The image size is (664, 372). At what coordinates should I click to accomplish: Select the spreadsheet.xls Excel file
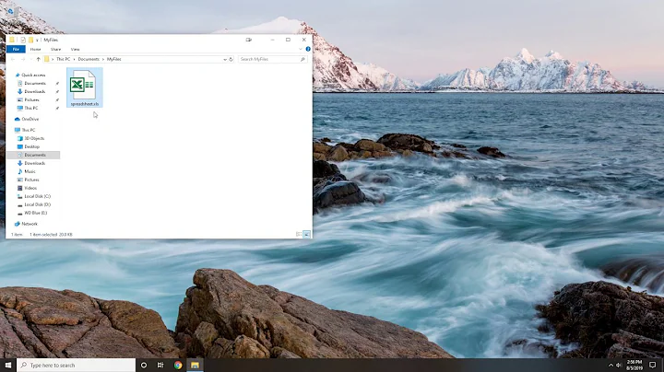pos(84,87)
